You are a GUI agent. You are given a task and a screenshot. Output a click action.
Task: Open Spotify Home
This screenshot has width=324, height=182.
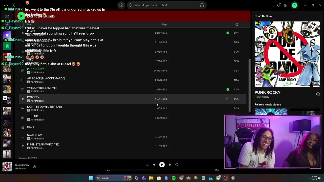(121, 5)
